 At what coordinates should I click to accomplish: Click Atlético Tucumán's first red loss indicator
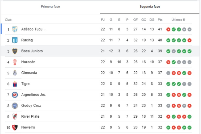coord(168,29)
